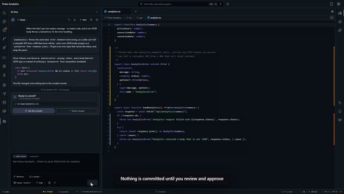Open the source control branch icon in sidebar

4,39
